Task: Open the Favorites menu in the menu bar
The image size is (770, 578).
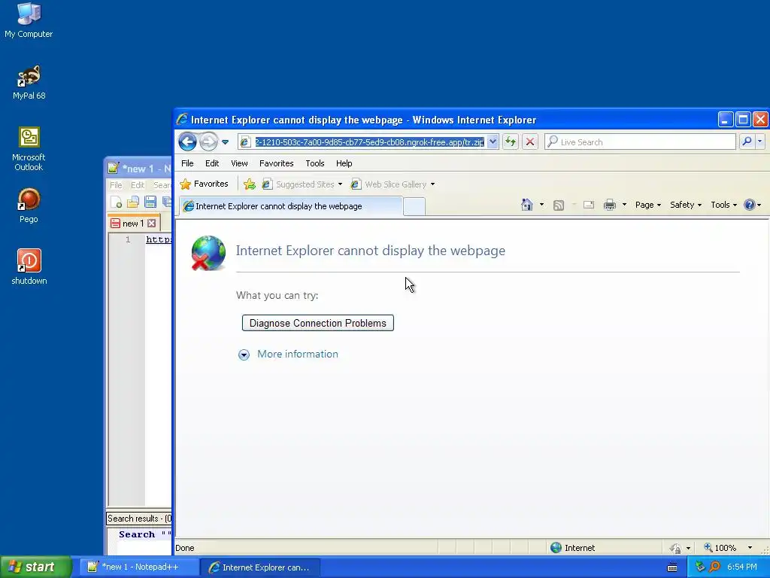Action: pyautogui.click(x=277, y=163)
